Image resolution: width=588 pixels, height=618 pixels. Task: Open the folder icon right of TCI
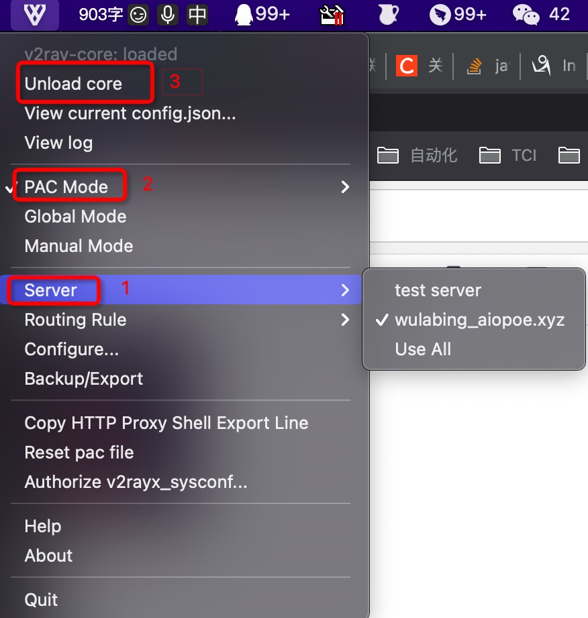(569, 156)
